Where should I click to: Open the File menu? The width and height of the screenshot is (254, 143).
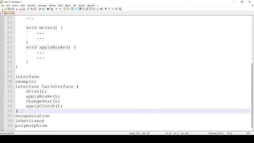tap(3, 6)
